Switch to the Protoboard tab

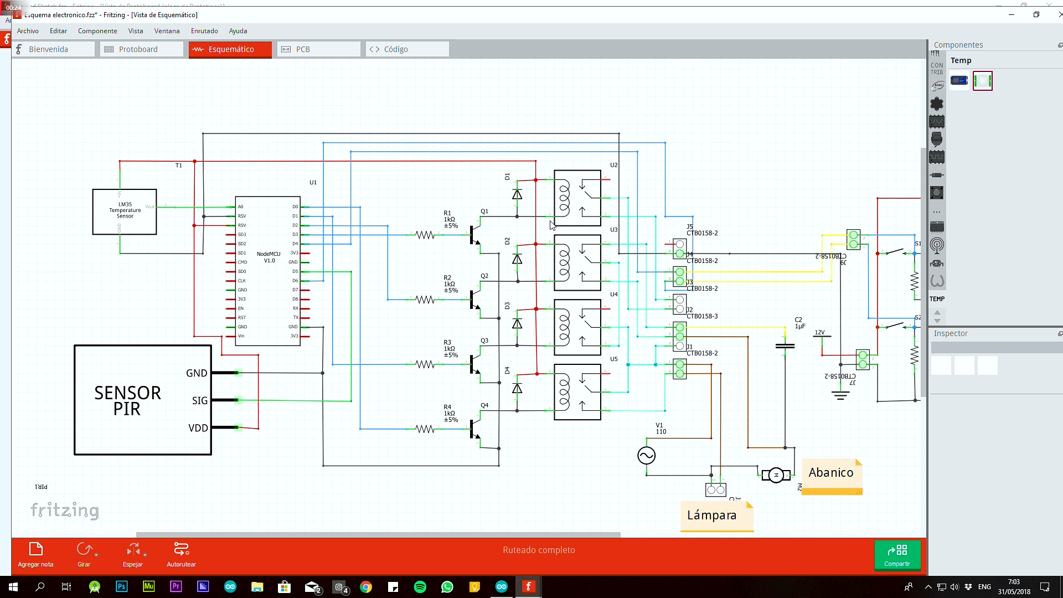pyautogui.click(x=142, y=49)
